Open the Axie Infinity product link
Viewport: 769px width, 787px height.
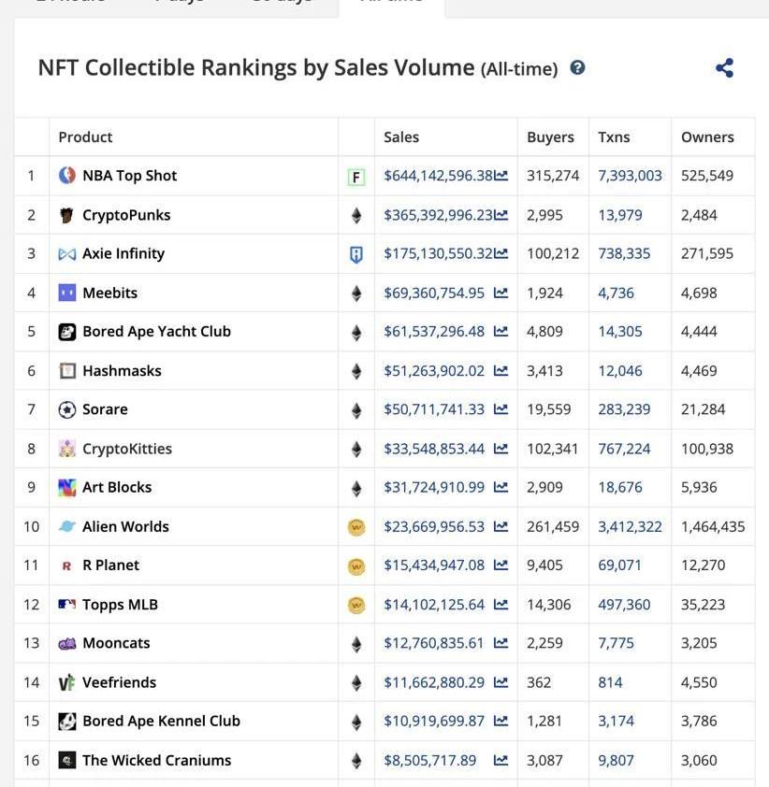pyautogui.click(x=123, y=253)
